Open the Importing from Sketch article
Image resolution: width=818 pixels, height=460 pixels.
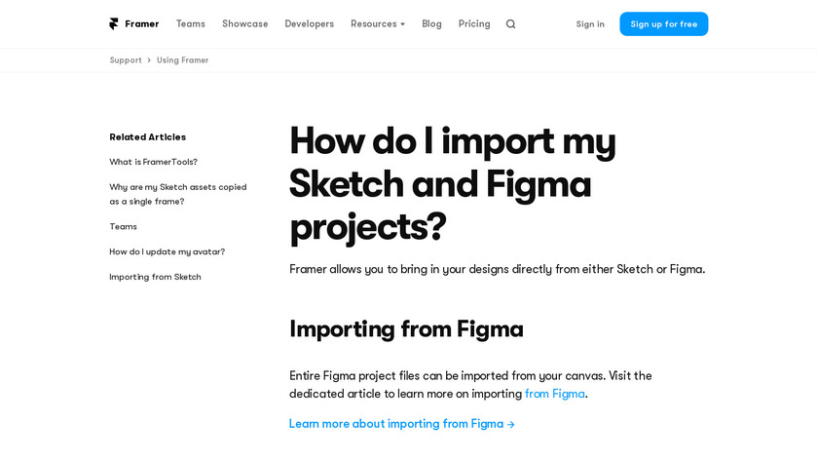(x=155, y=277)
